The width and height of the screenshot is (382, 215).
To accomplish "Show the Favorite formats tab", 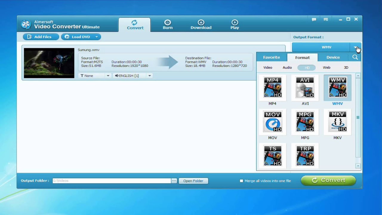I will tap(272, 57).
